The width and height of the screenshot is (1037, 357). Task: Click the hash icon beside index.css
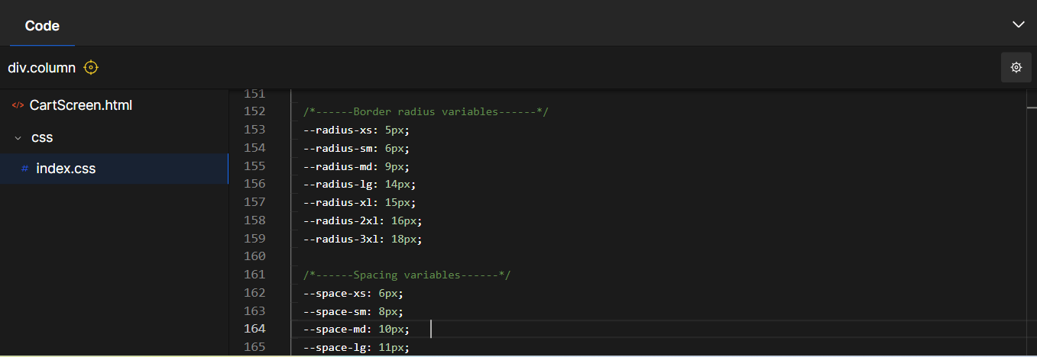click(x=24, y=169)
